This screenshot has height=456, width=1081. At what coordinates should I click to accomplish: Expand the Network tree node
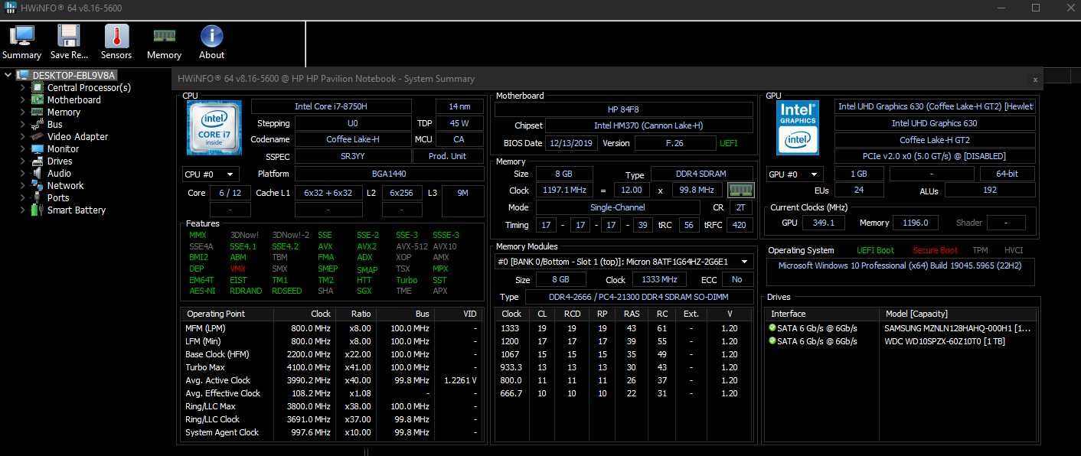(23, 185)
